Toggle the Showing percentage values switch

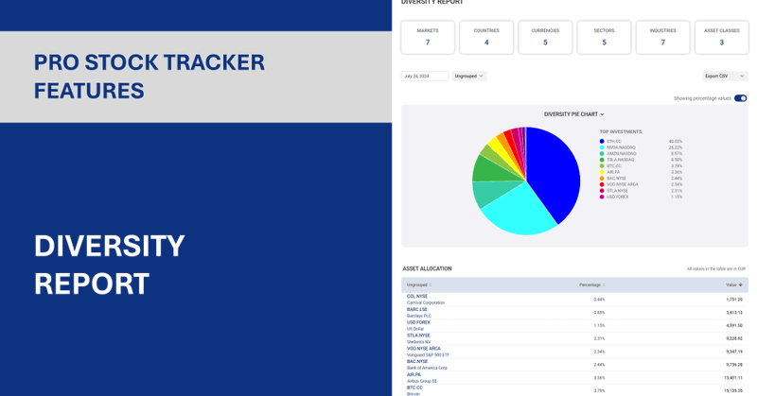(741, 98)
